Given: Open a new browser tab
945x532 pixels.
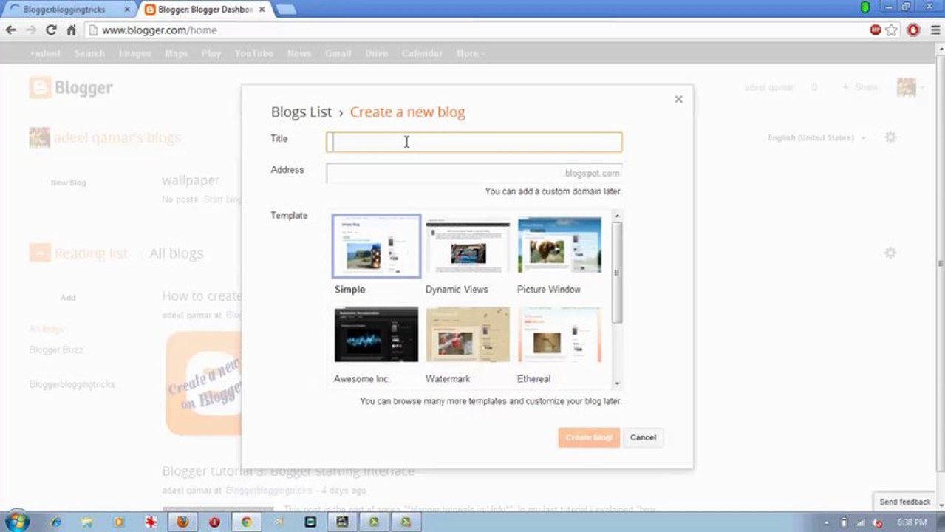Looking at the screenshot, I should 285,10.
